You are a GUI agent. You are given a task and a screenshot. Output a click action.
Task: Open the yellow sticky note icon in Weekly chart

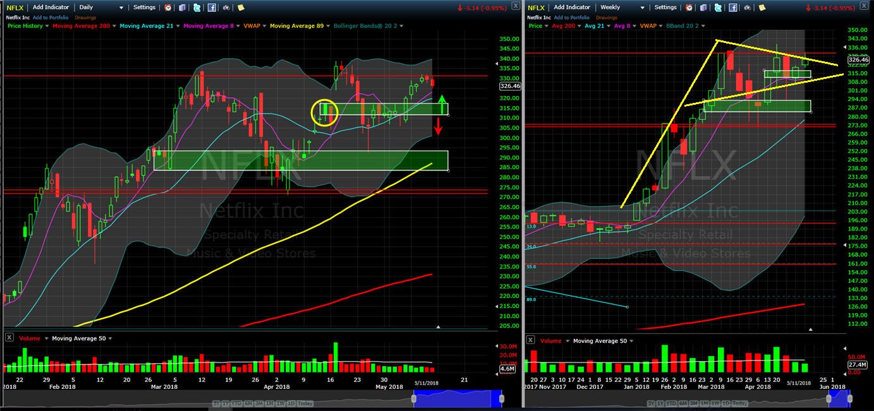coord(762,8)
